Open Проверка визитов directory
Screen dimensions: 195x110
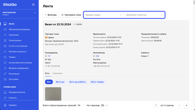click(17, 92)
